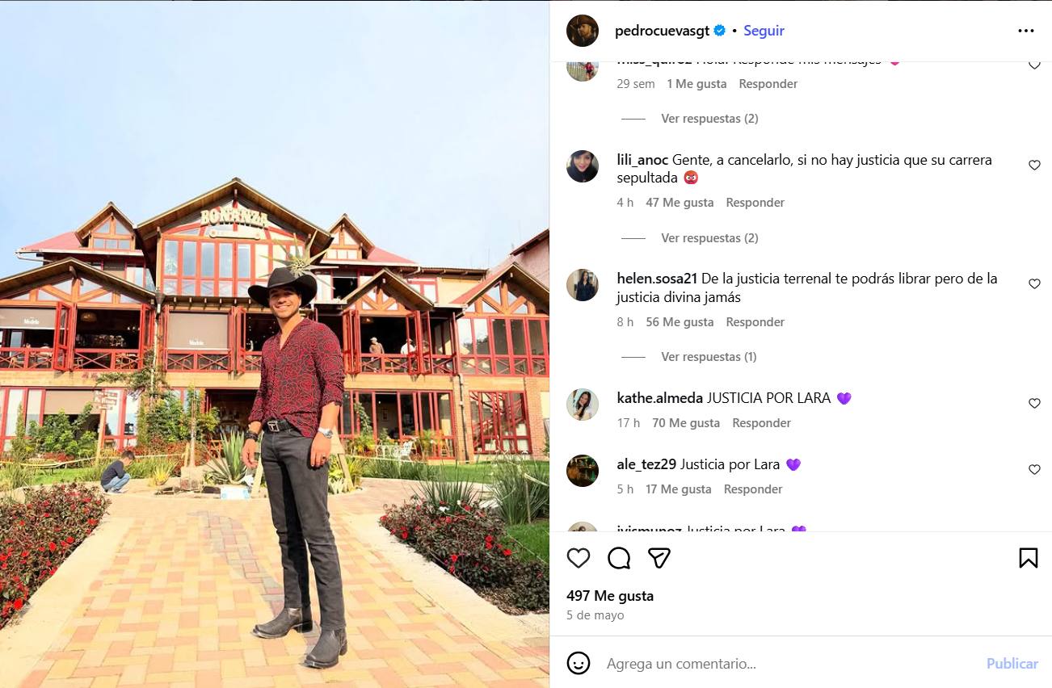The height and width of the screenshot is (688, 1052).
Task: Open emoji picker in comment box
Action: click(x=579, y=663)
